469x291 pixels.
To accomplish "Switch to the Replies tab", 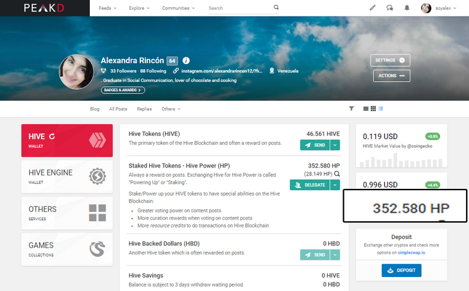I will [145, 109].
